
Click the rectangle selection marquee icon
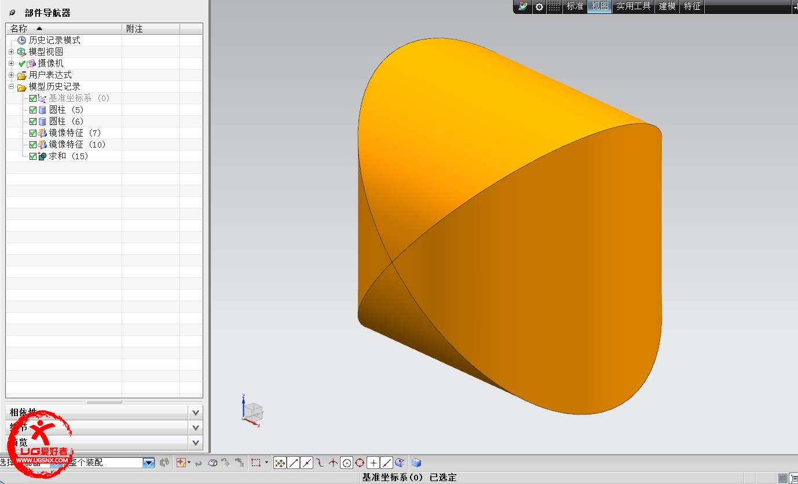256,463
